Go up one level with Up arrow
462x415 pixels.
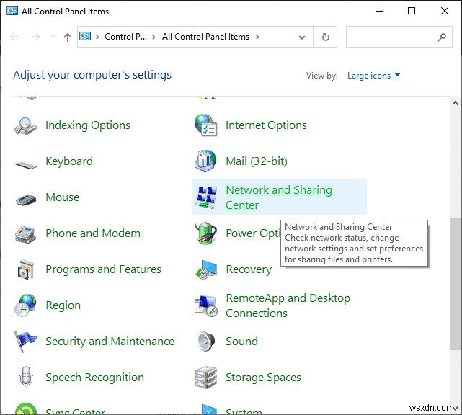point(68,37)
